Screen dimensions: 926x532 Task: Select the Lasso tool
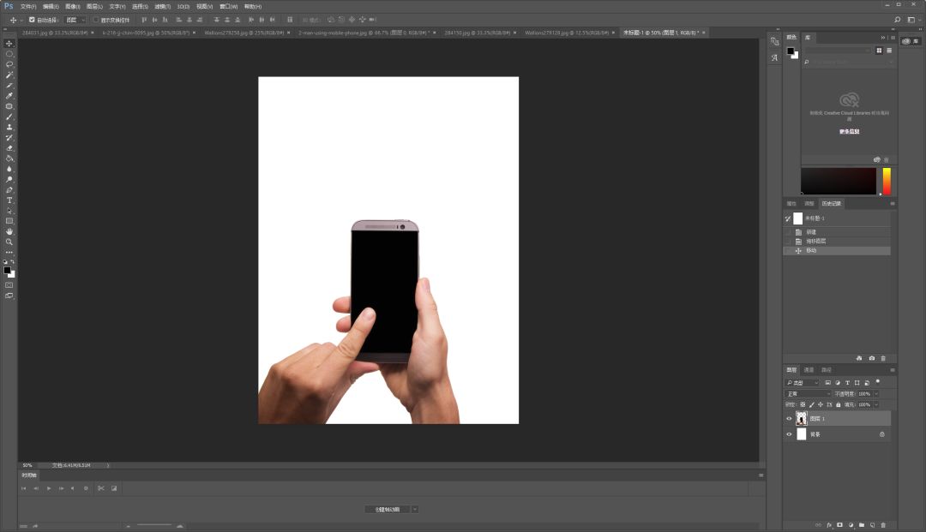tap(9, 64)
